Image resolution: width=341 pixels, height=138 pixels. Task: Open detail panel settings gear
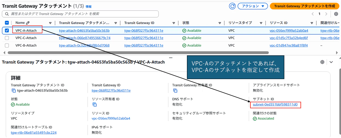coord(322,62)
